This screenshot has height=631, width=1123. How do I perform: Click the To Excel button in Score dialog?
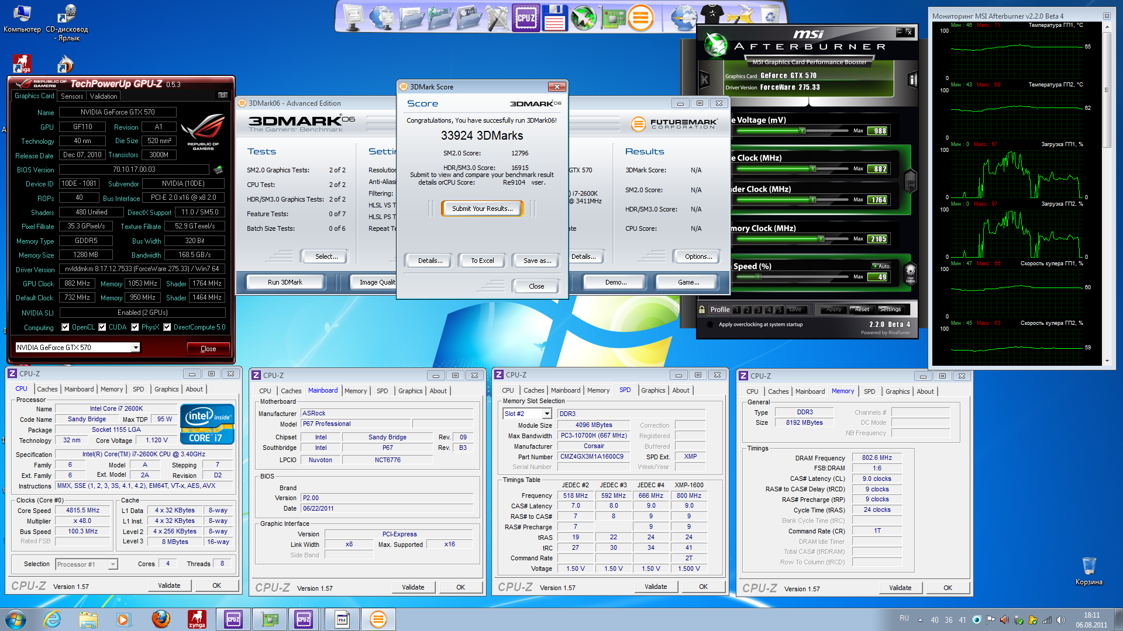coord(483,261)
